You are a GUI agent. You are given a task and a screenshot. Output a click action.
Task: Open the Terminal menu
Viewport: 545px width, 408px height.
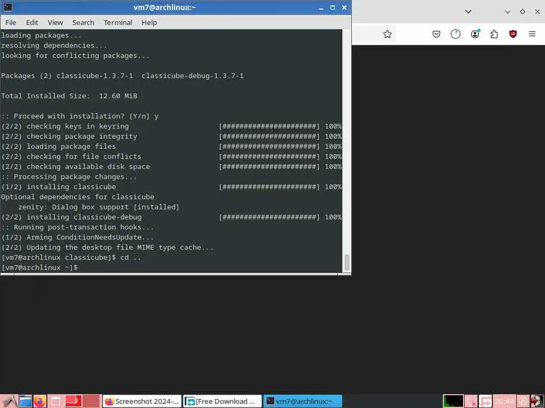(x=118, y=22)
